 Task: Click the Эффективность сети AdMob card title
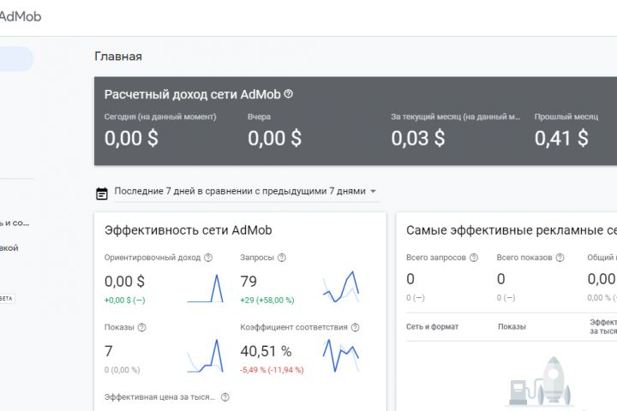(x=188, y=230)
